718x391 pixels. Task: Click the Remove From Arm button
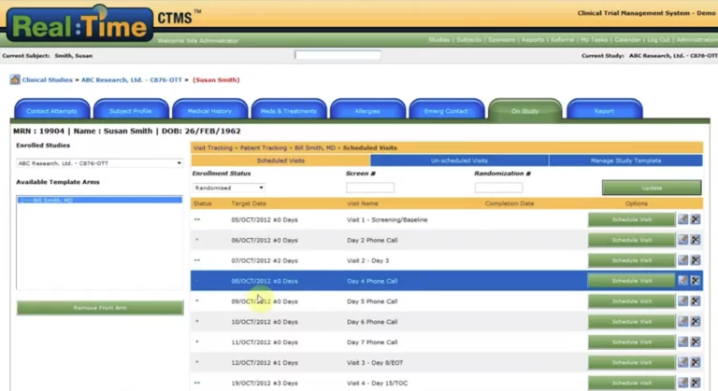[x=100, y=308]
